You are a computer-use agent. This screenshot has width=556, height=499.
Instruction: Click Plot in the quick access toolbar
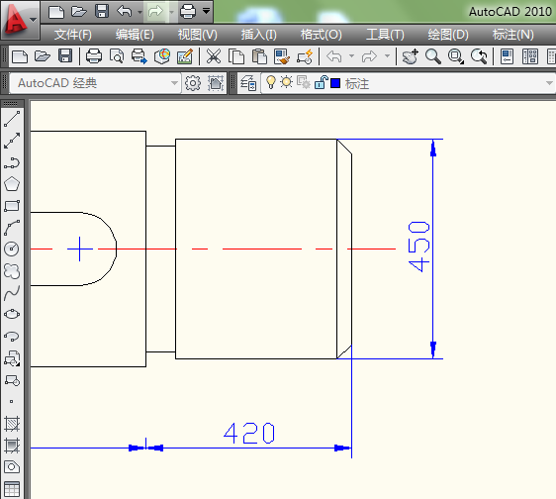pos(188,12)
